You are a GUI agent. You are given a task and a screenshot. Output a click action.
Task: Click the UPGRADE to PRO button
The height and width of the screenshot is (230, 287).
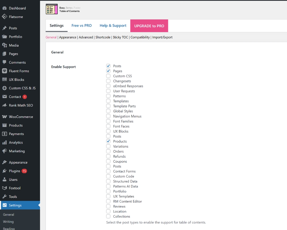pyautogui.click(x=149, y=26)
